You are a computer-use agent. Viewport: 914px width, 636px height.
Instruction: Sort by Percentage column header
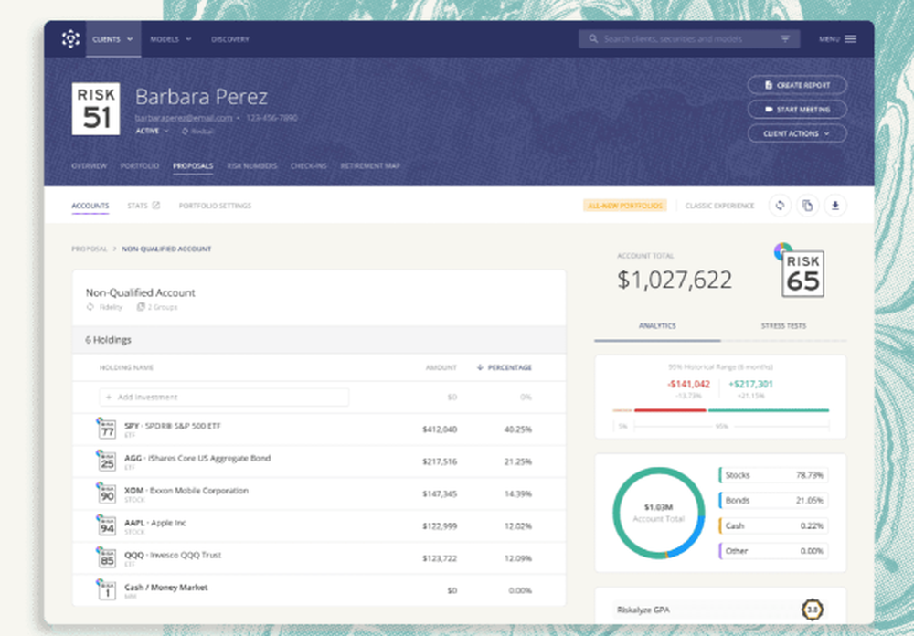(505, 368)
